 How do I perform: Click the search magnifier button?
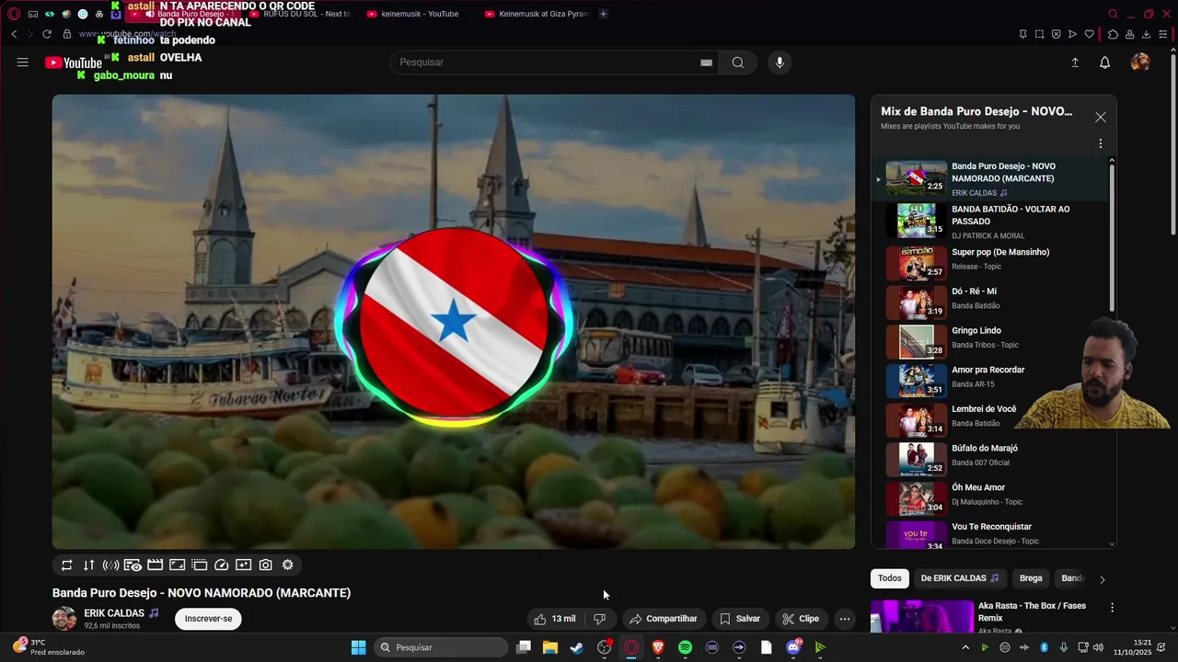(x=737, y=63)
